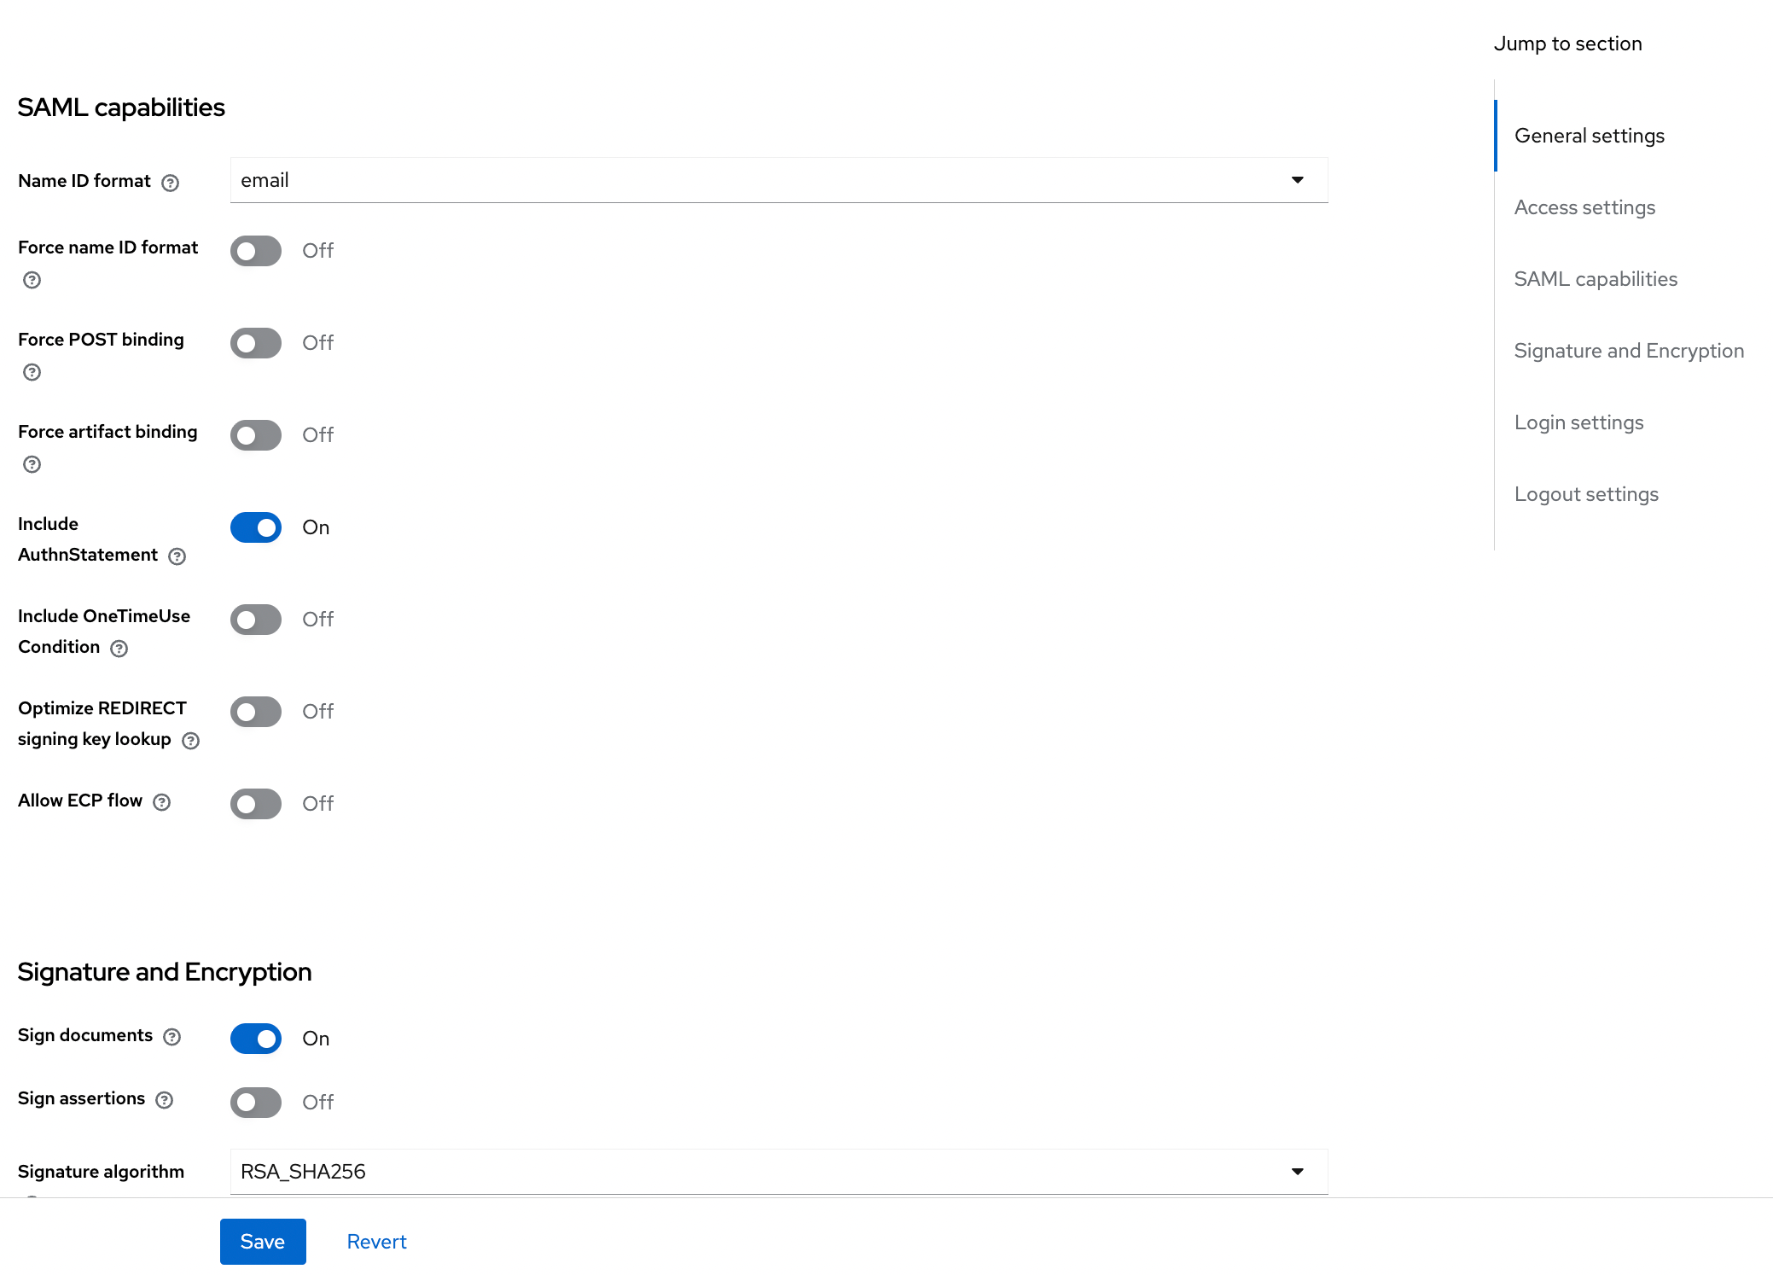Click Force artifact binding help icon
The image size is (1773, 1275).
point(32,464)
